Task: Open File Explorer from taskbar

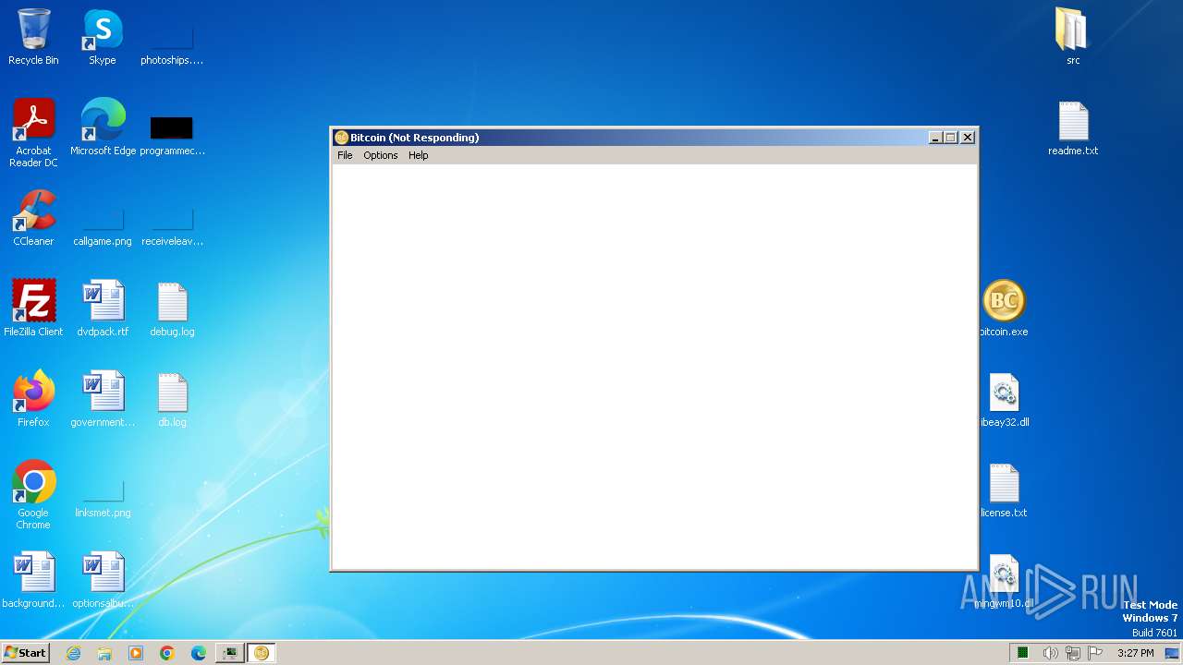Action: 104,653
